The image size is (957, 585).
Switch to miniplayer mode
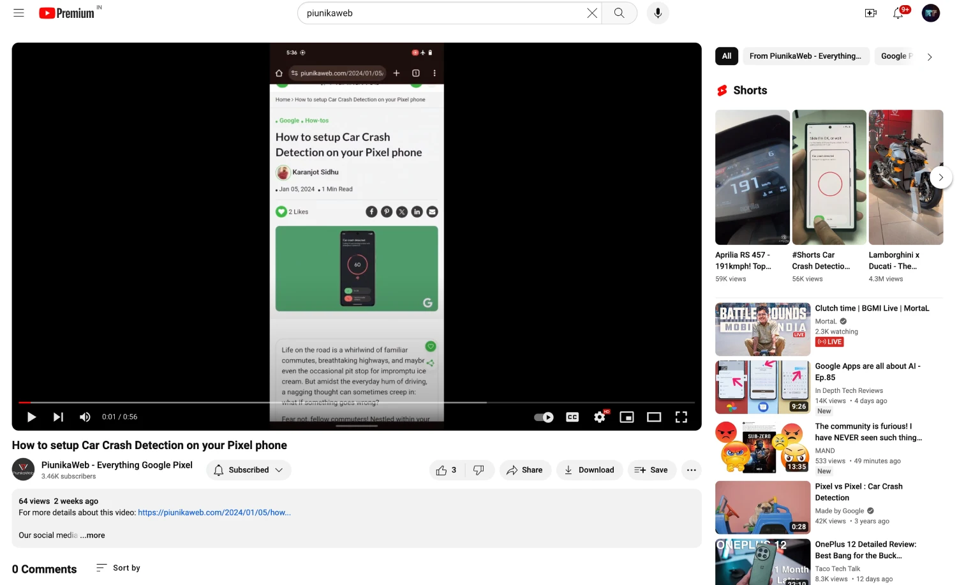click(627, 417)
